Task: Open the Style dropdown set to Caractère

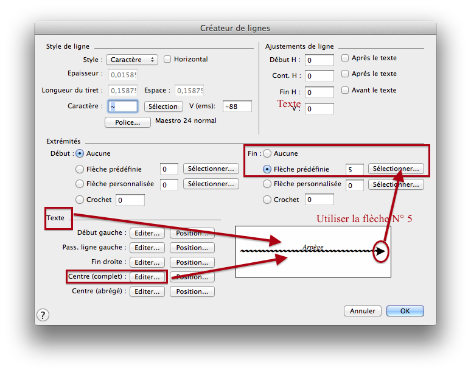Action: click(x=131, y=60)
